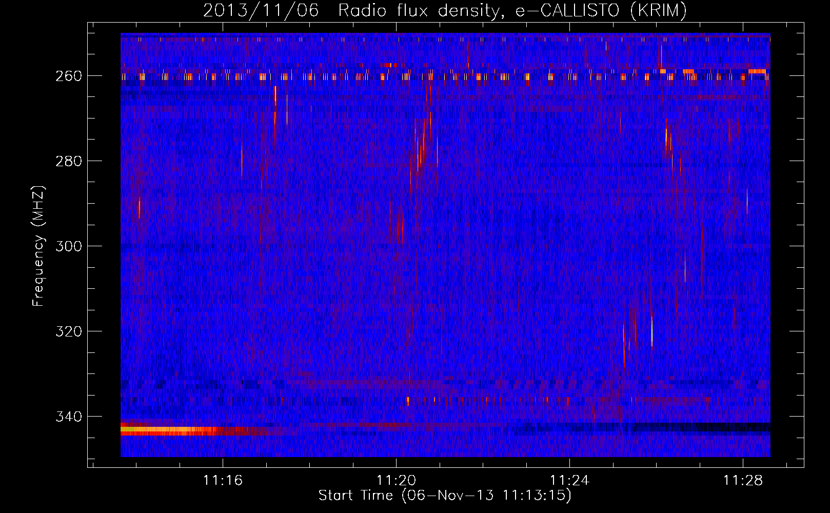Click the 11:20 time tick label
Image resolution: width=830 pixels, height=513 pixels.
point(396,481)
